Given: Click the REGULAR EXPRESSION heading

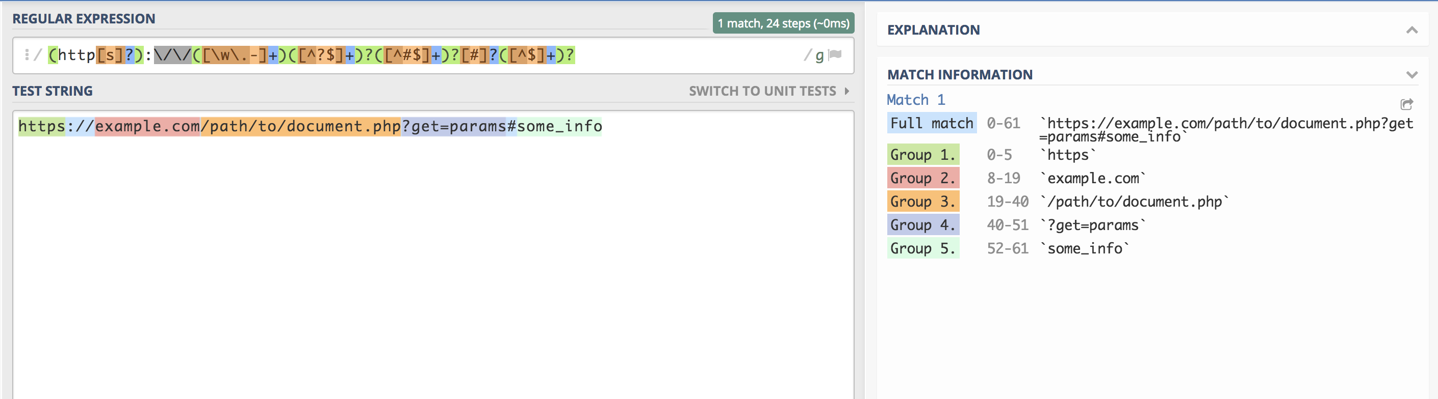Looking at the screenshot, I should pyautogui.click(x=84, y=19).
